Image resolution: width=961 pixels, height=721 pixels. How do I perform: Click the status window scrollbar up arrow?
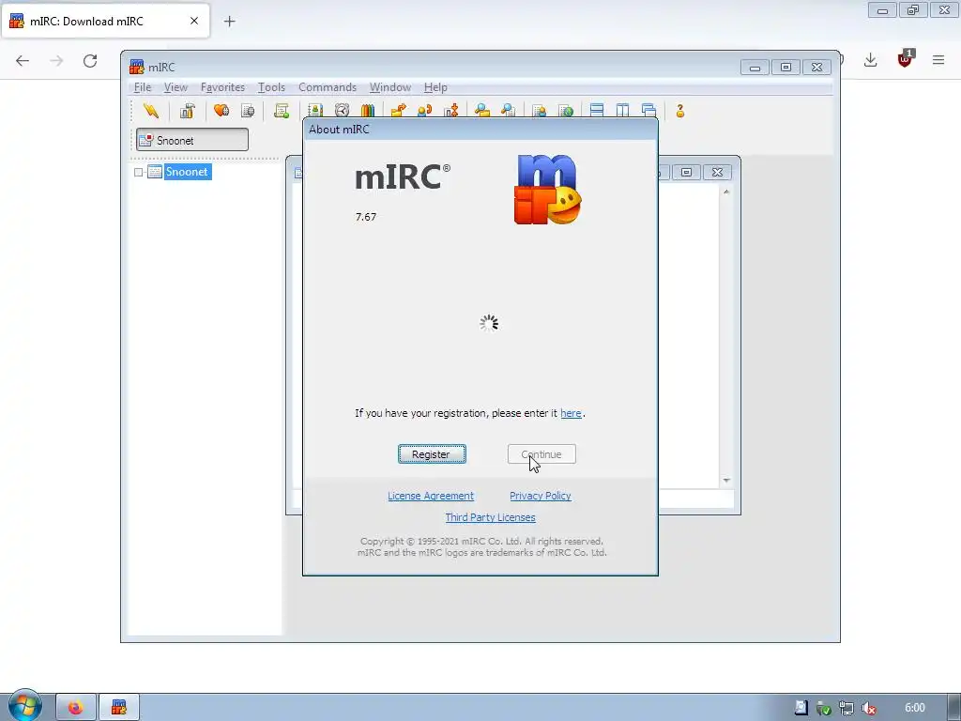[726, 192]
